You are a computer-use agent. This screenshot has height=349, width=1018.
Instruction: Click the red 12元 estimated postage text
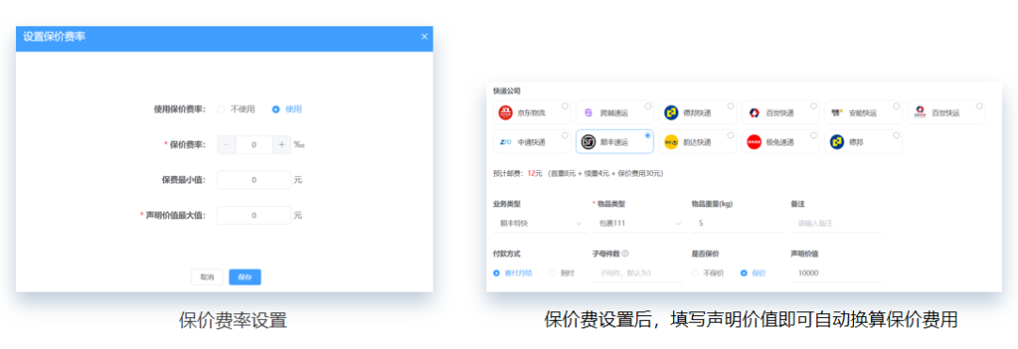(535, 173)
